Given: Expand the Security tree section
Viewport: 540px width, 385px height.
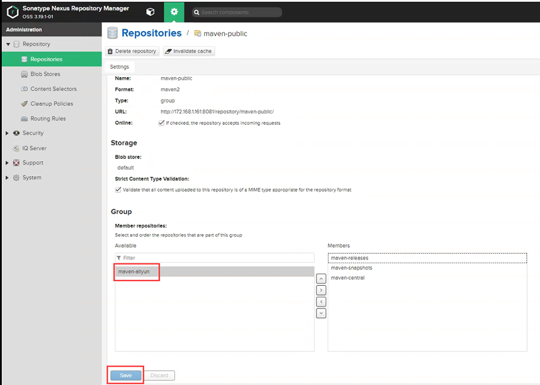Looking at the screenshot, I should pos(7,133).
